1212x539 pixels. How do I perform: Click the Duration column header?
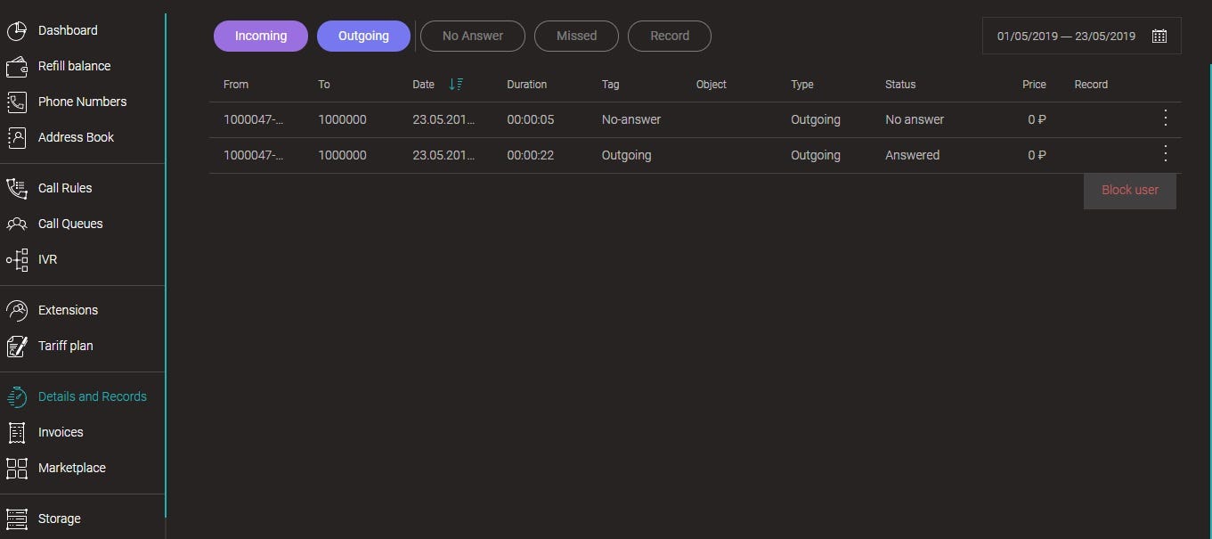(527, 85)
